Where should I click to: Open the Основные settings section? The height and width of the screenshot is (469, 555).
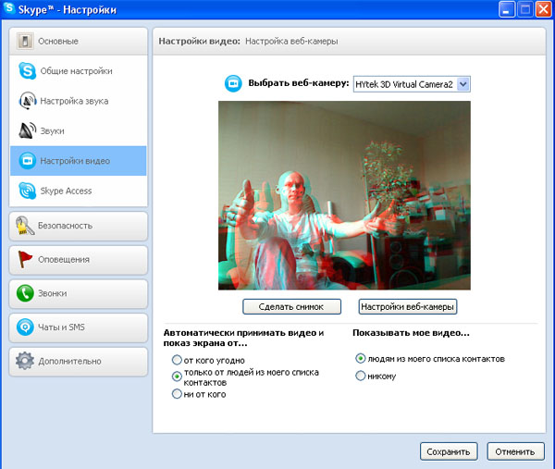point(79,41)
